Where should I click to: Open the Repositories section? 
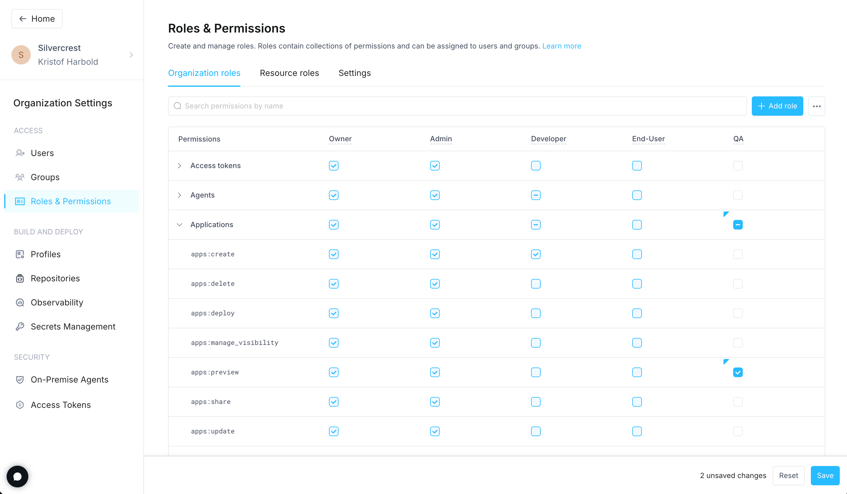55,278
